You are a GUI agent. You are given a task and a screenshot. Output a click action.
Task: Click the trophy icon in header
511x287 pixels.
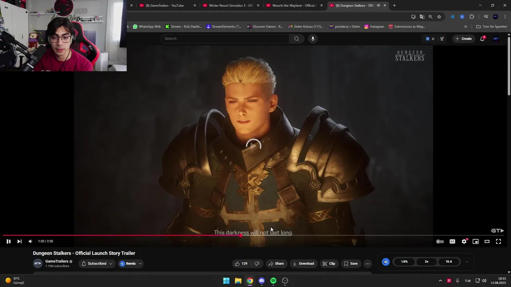(442, 39)
